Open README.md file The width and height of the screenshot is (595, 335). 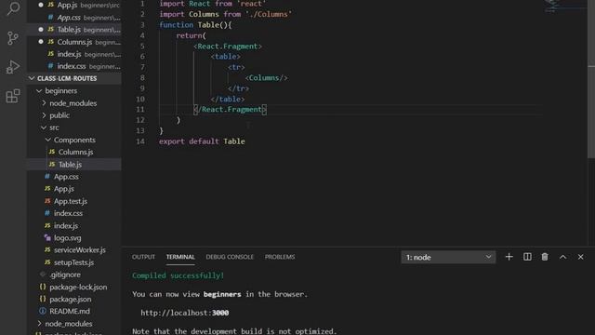(x=74, y=311)
